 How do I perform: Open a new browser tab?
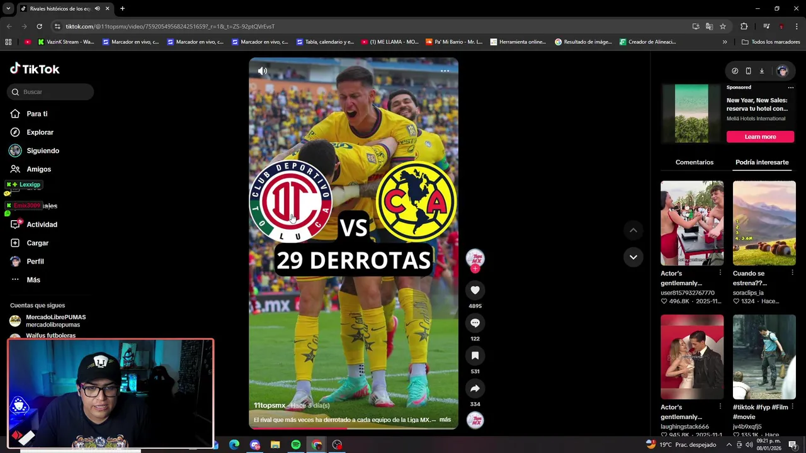pos(122,9)
